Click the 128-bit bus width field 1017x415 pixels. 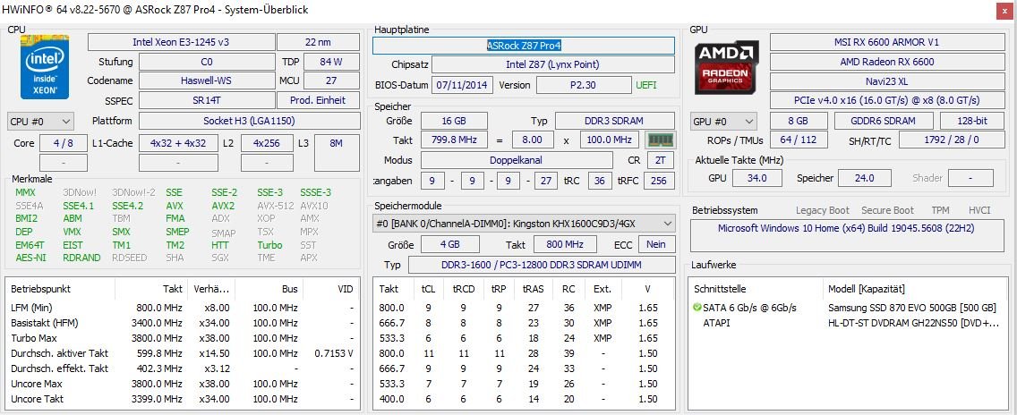971,121
